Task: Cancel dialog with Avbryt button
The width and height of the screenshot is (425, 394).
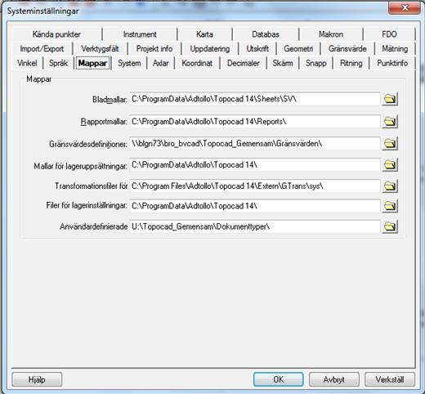Action: pyautogui.click(x=334, y=379)
